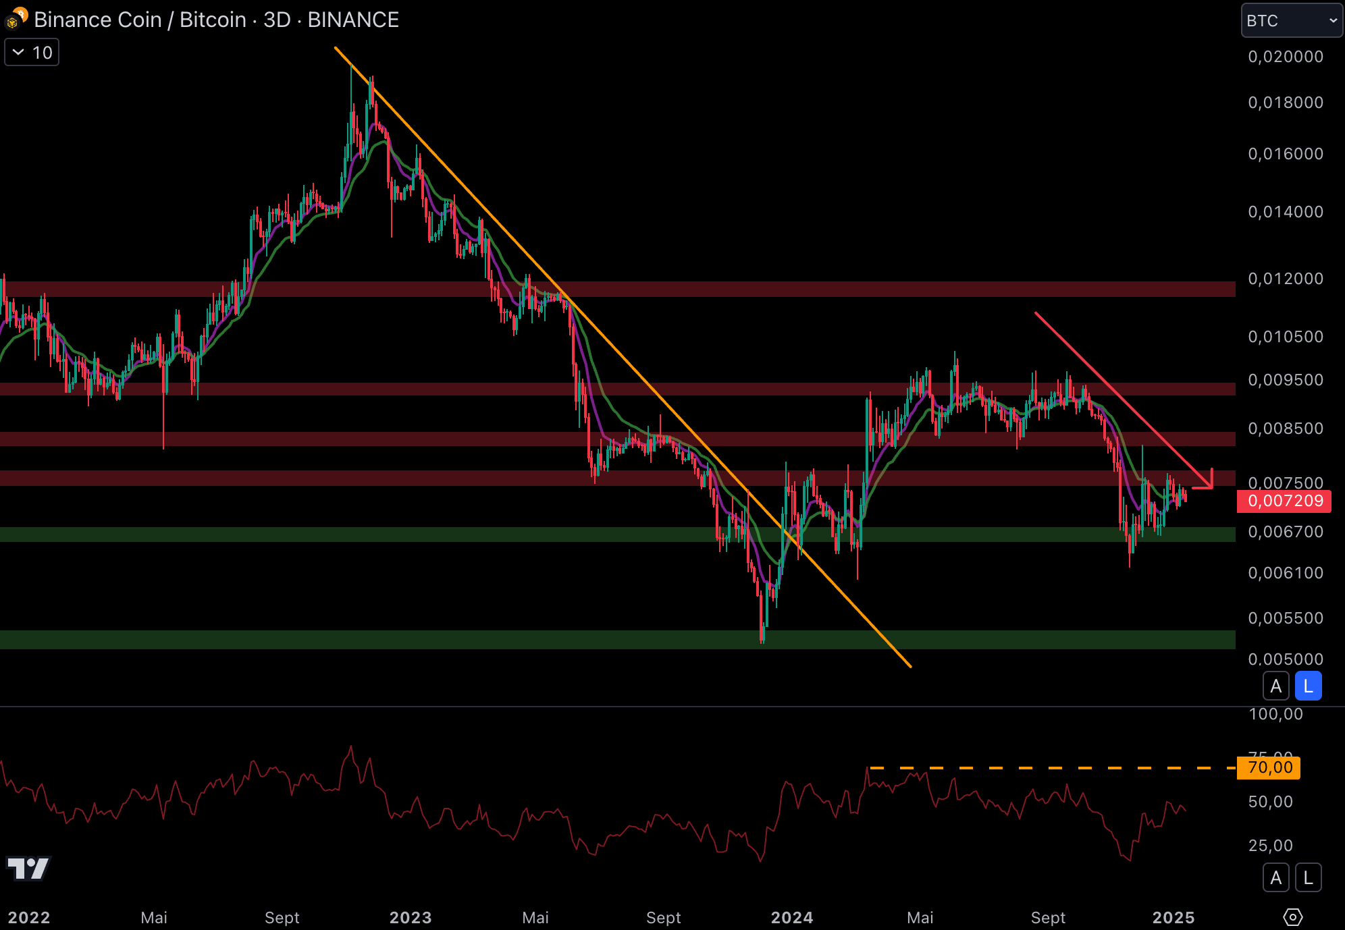Toggle auto scale A on main chart
The height and width of the screenshot is (930, 1345).
point(1275,686)
